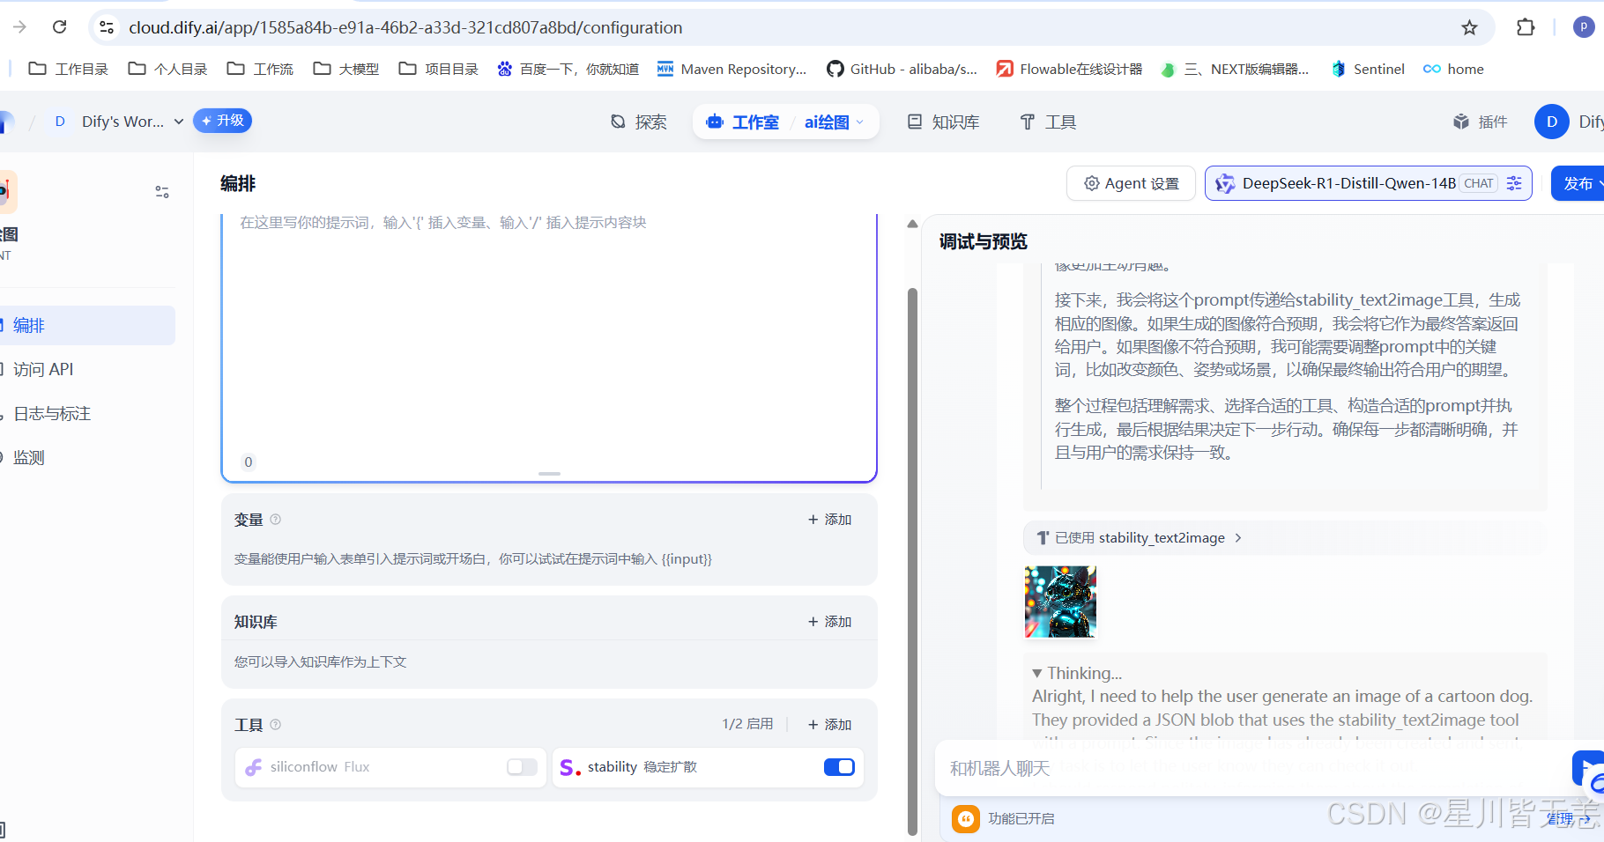The width and height of the screenshot is (1604, 842).
Task: Bookmark this page with the star icon
Action: click(1469, 27)
